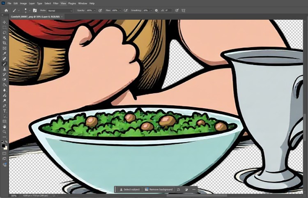Expand the Opacity value dropdown arrow
The height and width of the screenshot is (198, 308).
tap(95, 10)
